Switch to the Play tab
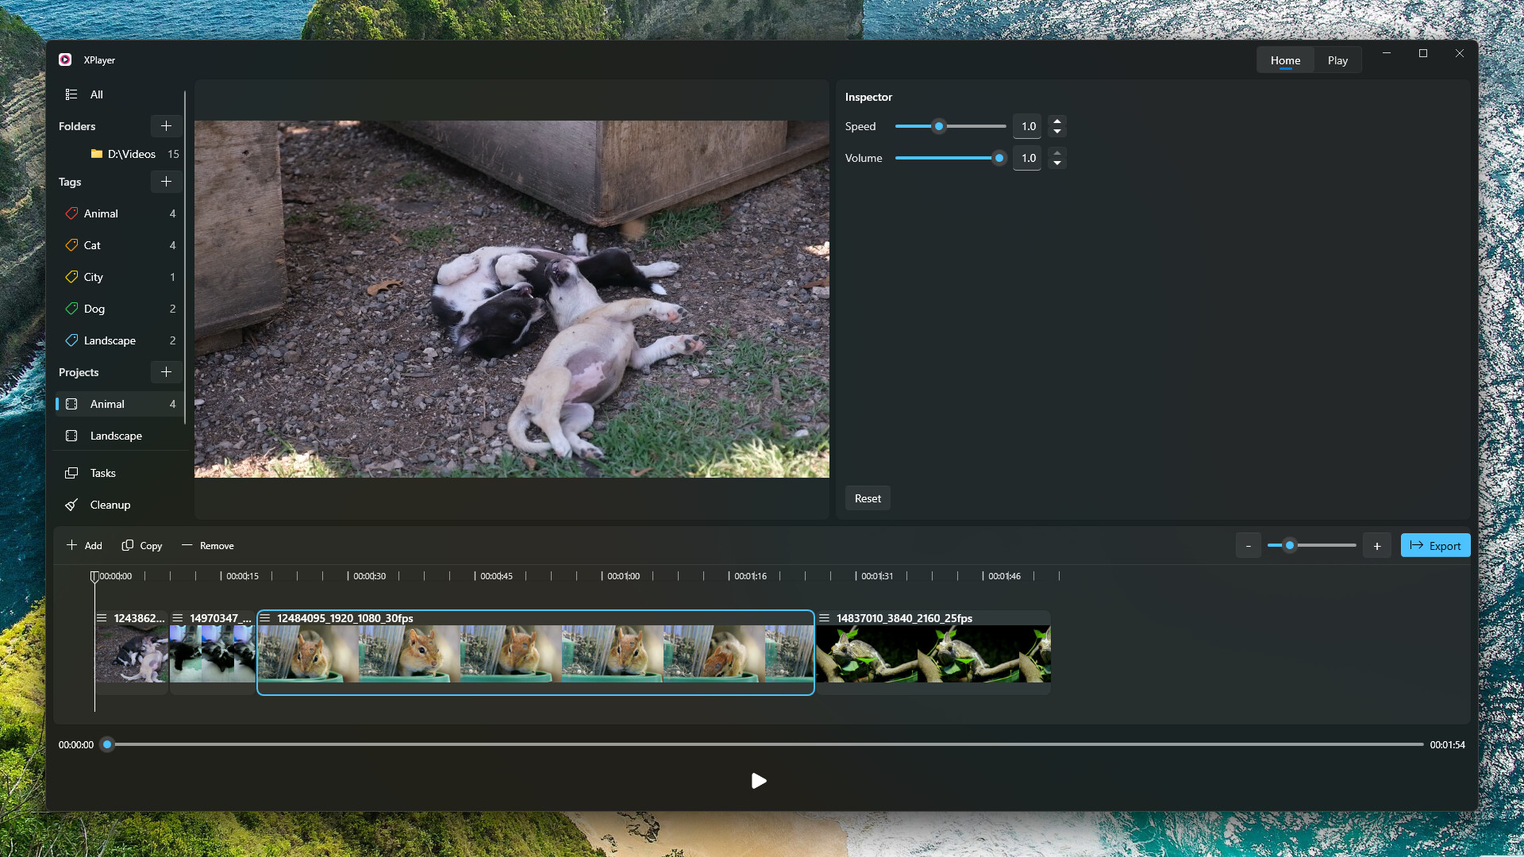Image resolution: width=1524 pixels, height=857 pixels. 1337,61
